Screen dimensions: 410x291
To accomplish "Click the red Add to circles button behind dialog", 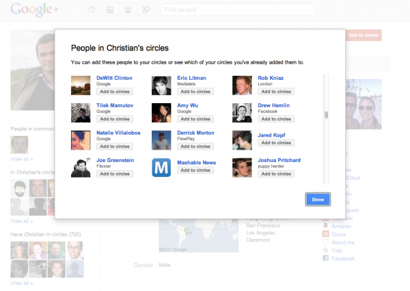I will pos(364,35).
